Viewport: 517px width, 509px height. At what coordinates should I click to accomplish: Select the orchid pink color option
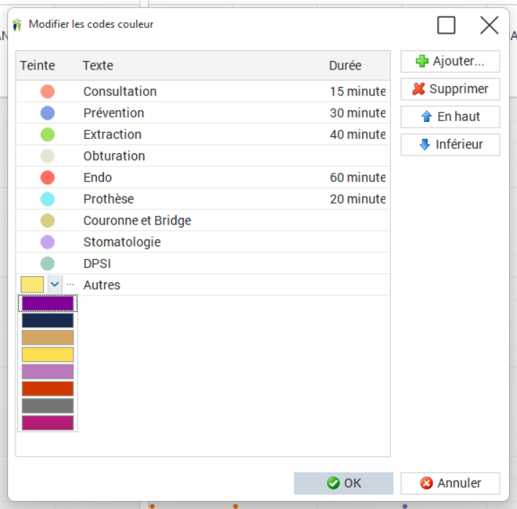(x=48, y=372)
